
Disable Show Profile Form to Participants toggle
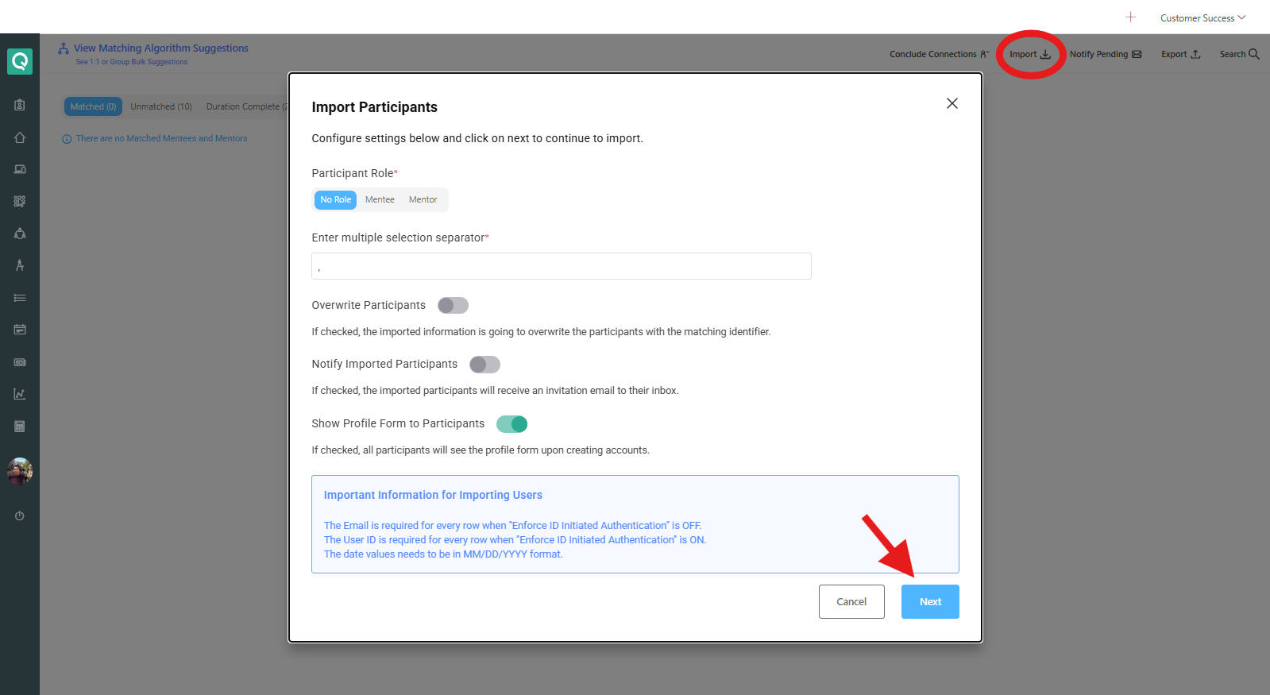tap(512, 424)
